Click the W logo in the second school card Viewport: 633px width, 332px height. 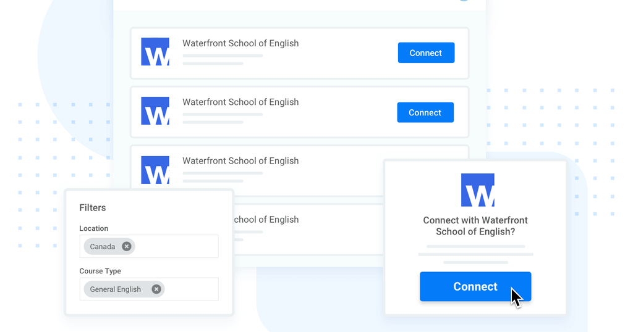155,111
